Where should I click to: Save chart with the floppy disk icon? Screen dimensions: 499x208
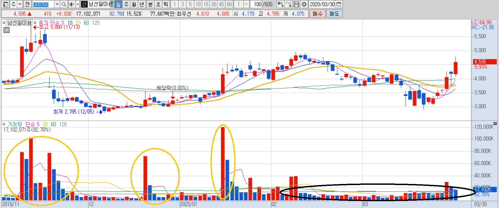[x=296, y=4]
